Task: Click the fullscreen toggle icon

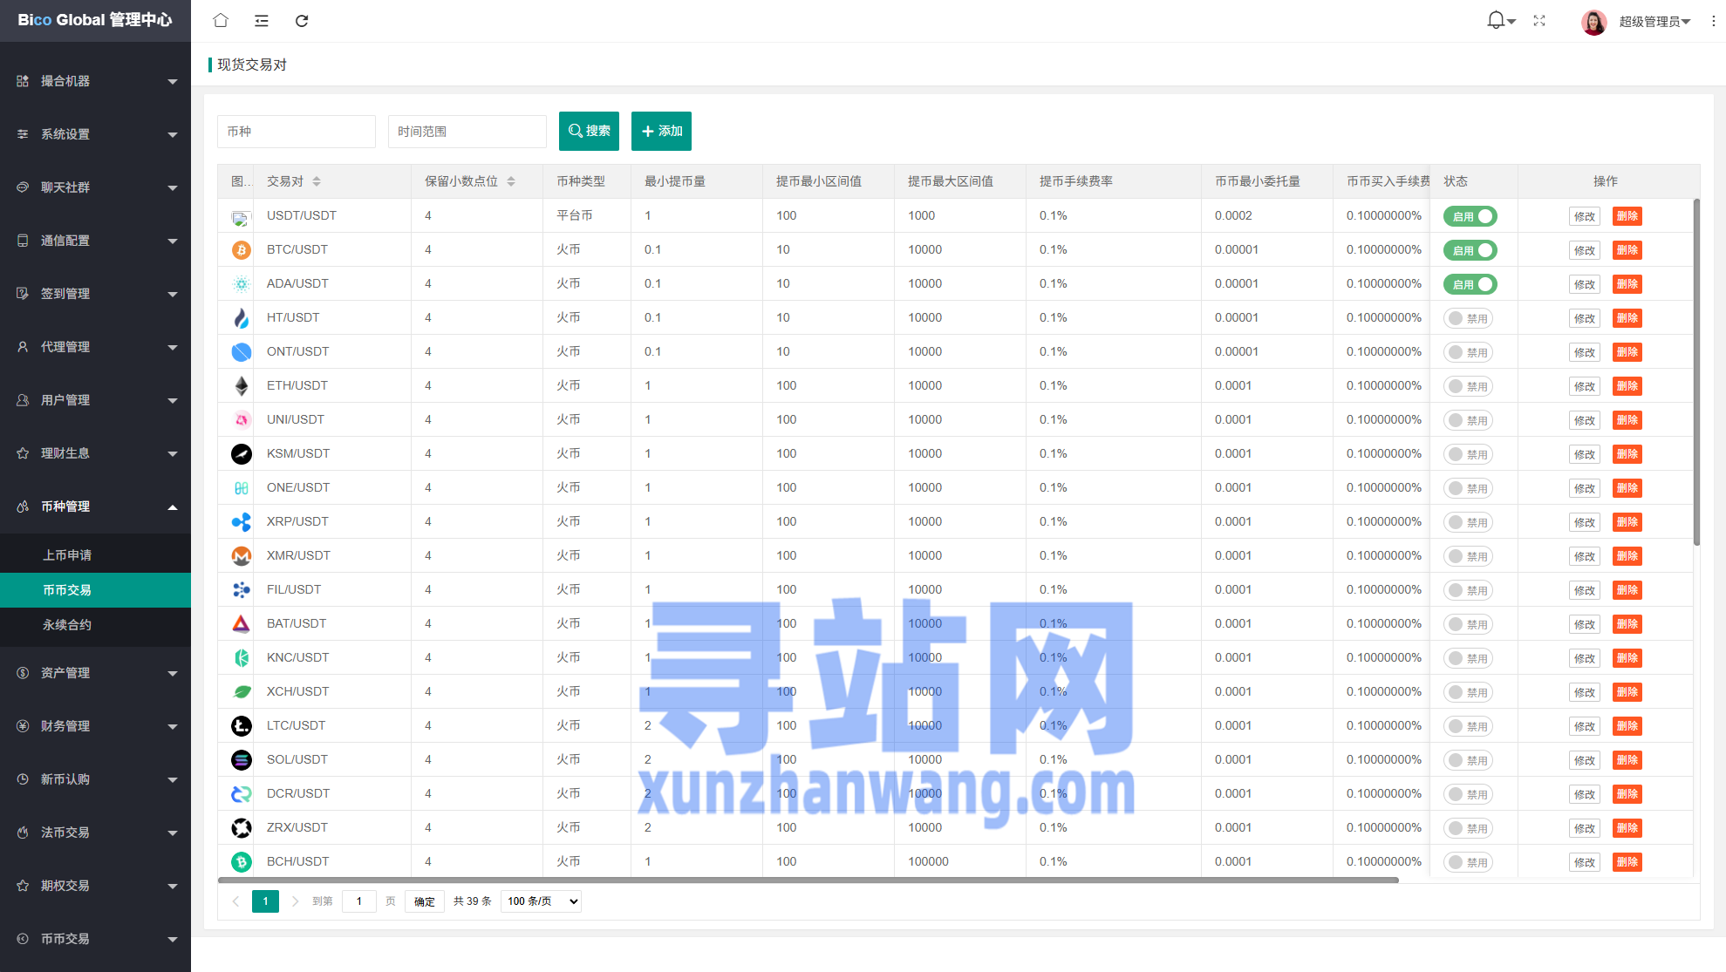Action: tap(1539, 21)
